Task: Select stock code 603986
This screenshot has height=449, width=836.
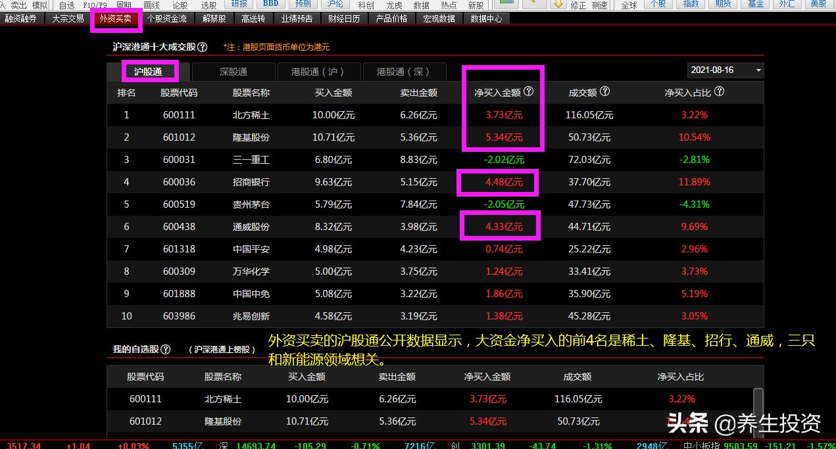Action: point(179,316)
